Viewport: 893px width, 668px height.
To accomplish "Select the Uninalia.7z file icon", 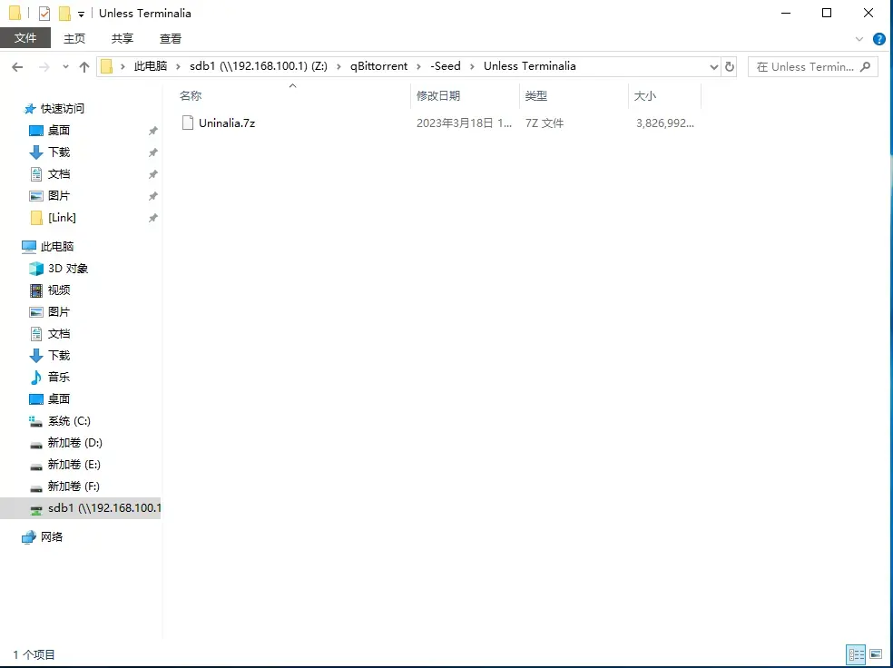I will point(187,123).
